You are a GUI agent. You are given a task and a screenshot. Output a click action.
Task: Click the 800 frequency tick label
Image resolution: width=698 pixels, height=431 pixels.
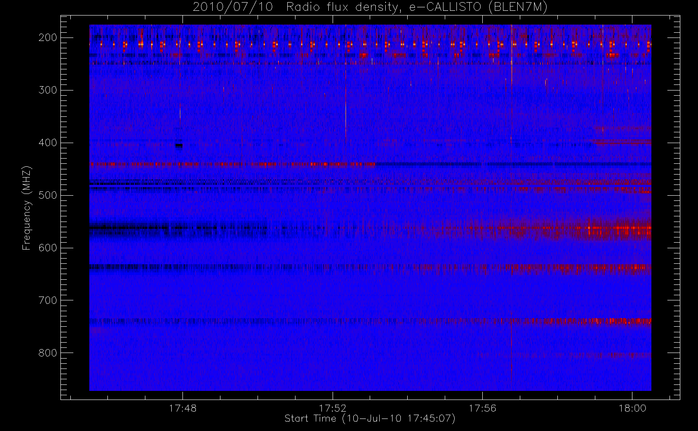pos(48,353)
